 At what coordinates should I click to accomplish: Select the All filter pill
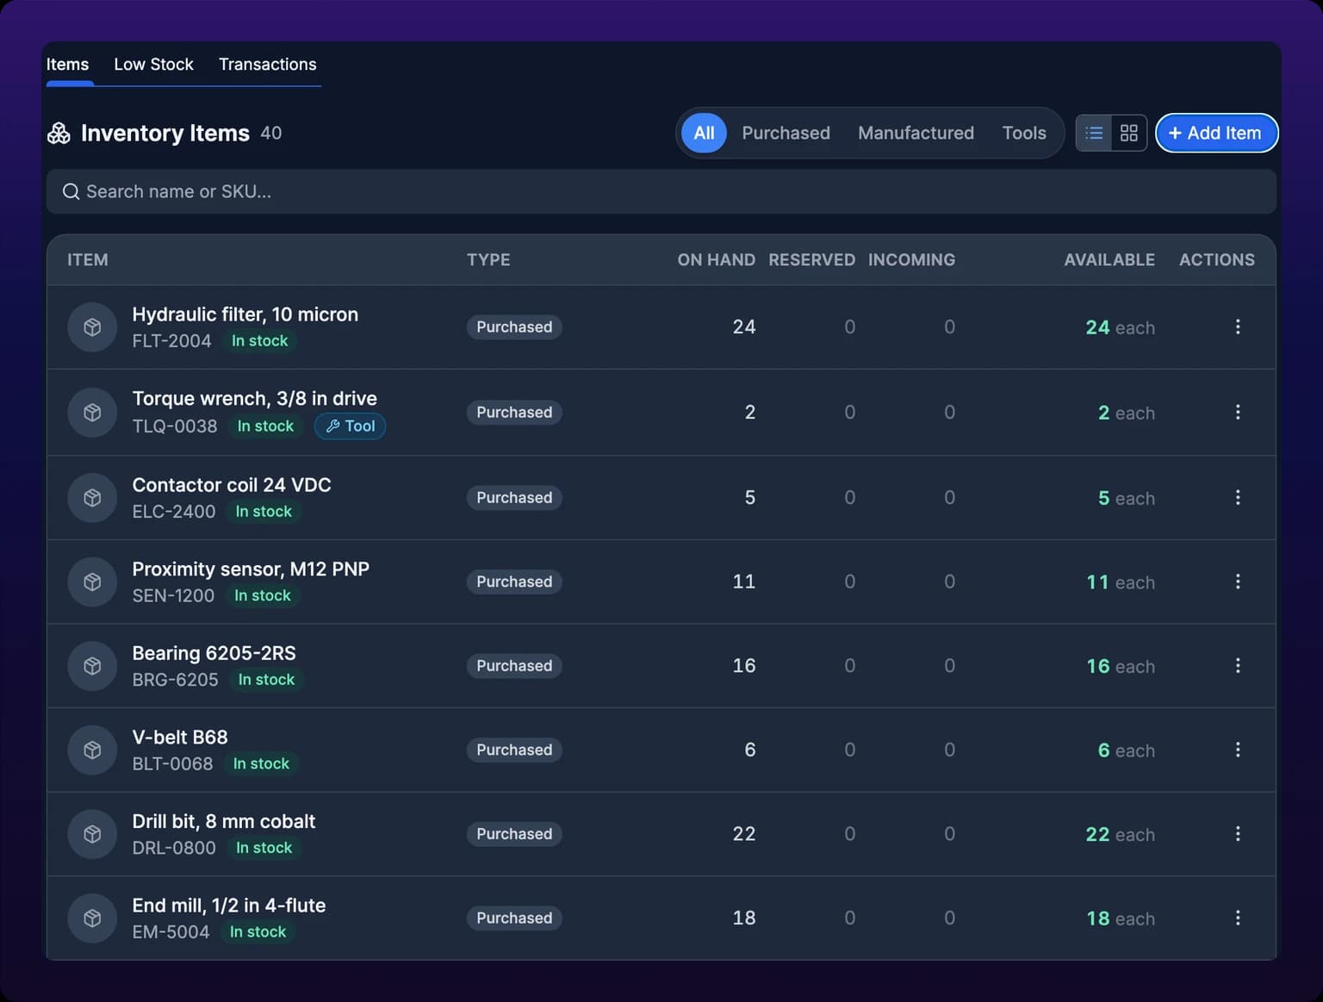pos(704,133)
